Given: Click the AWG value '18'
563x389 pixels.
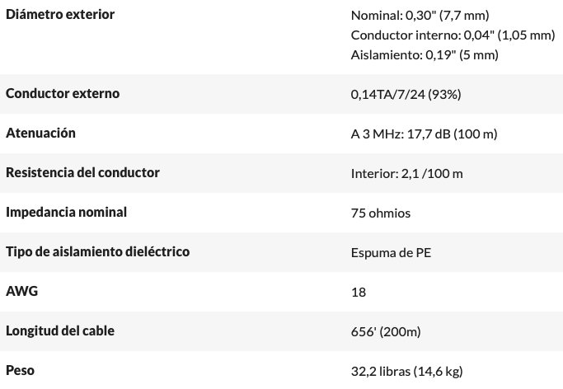Looking at the screenshot, I should [x=359, y=292].
